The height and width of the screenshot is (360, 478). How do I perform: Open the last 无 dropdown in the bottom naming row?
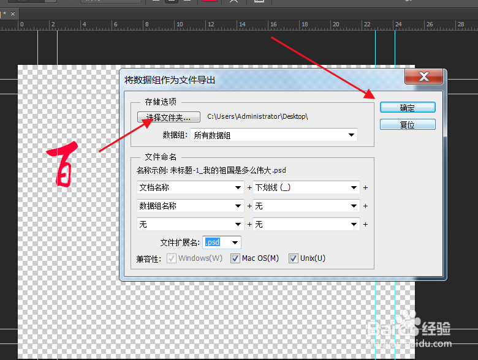pos(306,225)
